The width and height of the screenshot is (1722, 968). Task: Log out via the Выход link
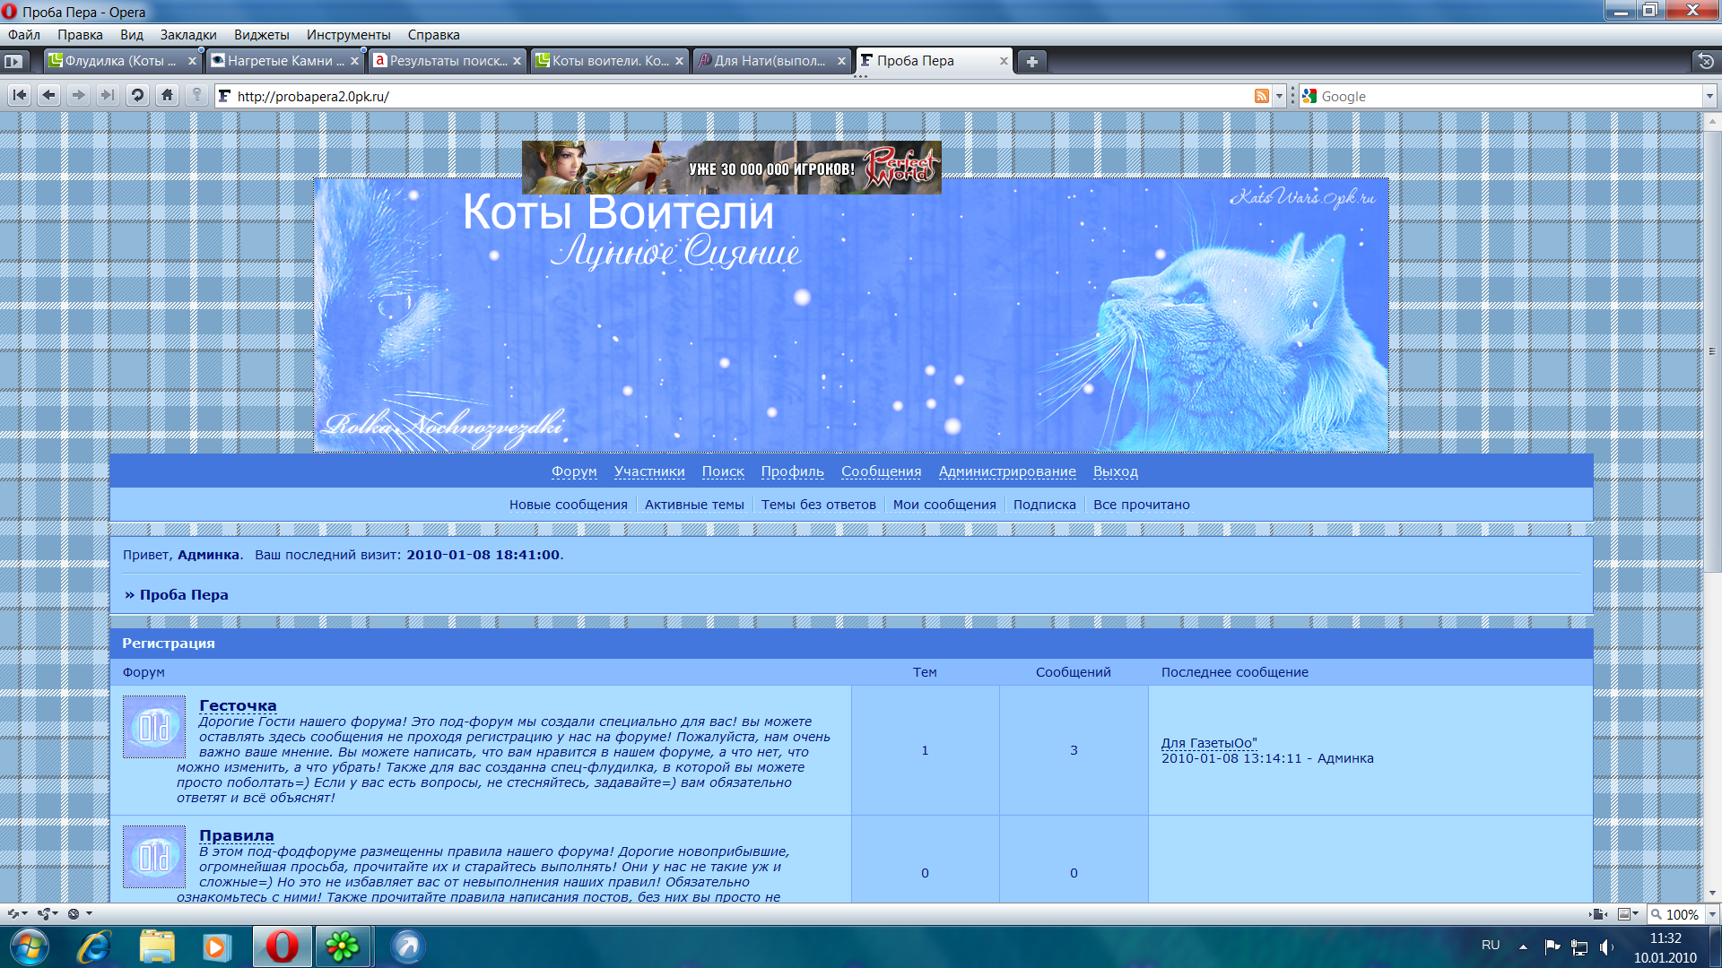(x=1116, y=471)
